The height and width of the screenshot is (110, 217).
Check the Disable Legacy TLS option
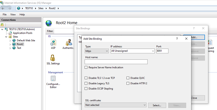86,83
